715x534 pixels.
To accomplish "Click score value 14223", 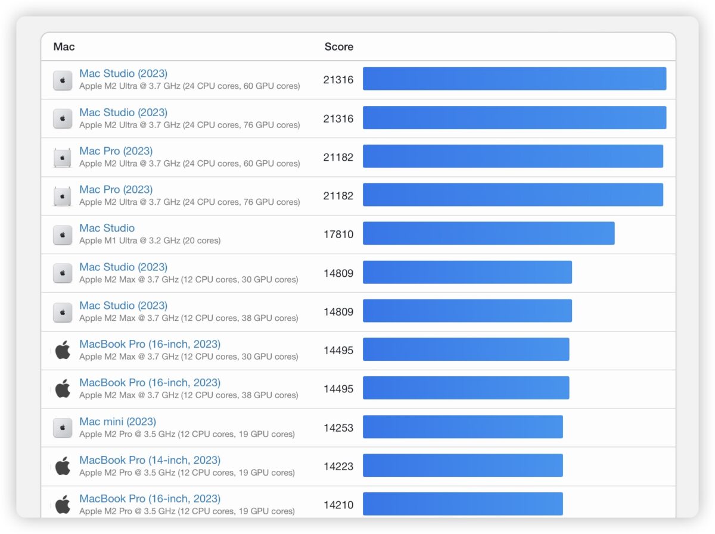I will coord(338,466).
